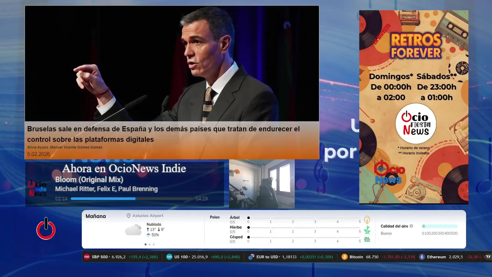Click the OcioNews logo at the poster's bottom

pos(390,172)
